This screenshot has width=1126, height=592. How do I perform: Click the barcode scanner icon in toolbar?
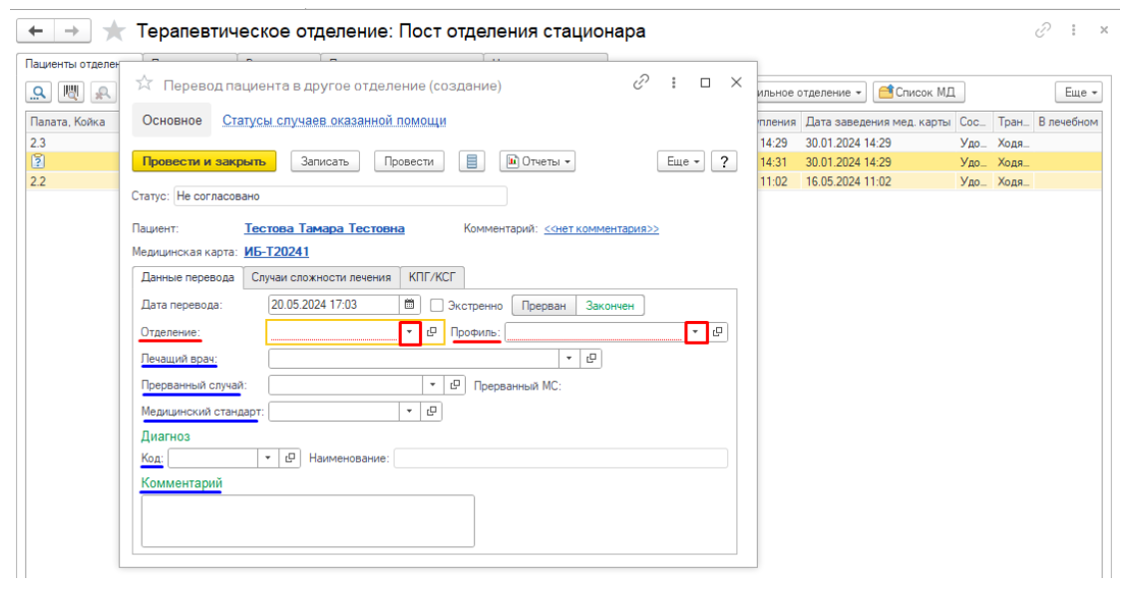pos(72,93)
